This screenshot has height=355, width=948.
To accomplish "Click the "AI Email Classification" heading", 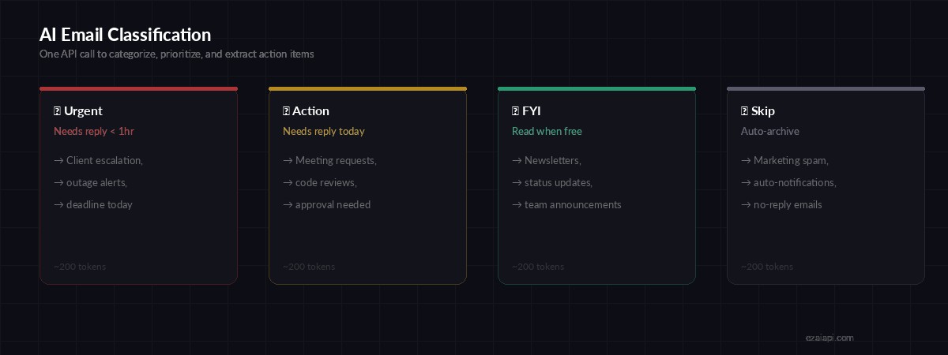I will coord(125,35).
